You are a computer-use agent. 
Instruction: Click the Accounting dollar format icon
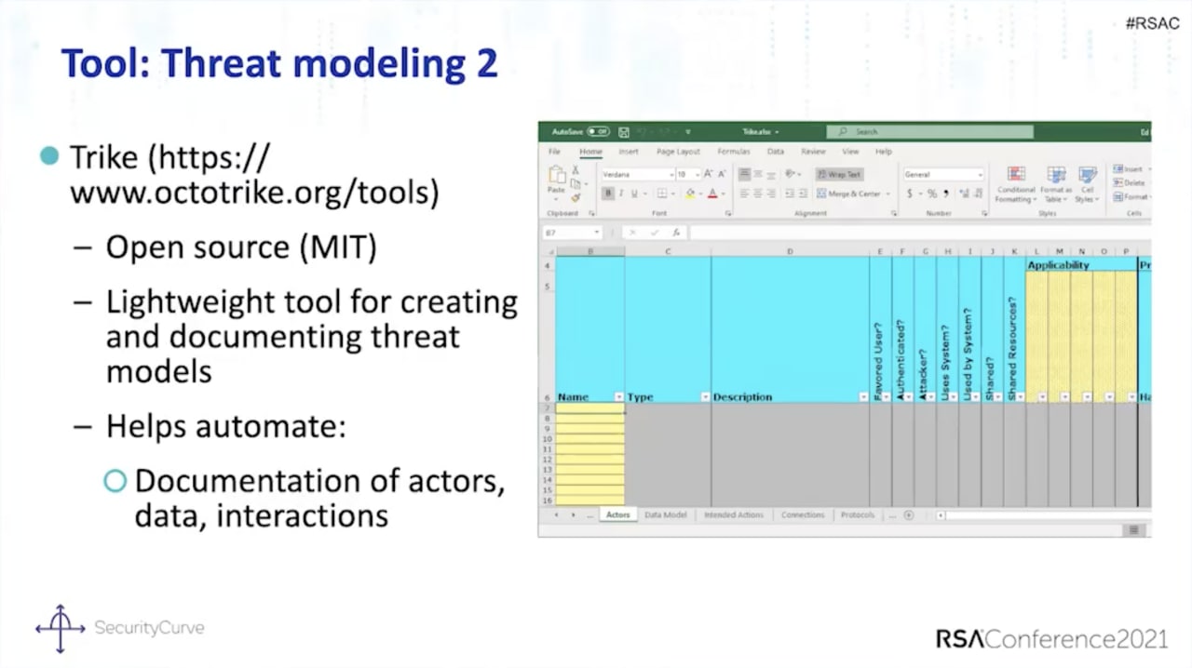909,194
